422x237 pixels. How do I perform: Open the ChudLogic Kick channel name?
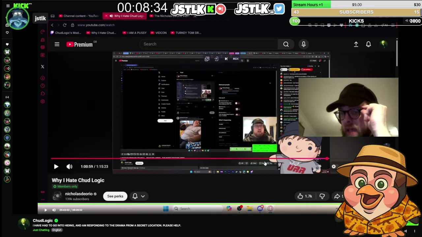(43, 221)
